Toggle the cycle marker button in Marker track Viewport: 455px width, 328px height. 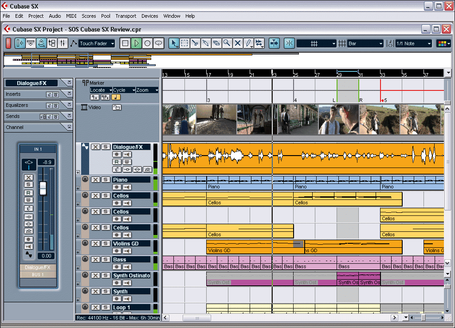105,98
